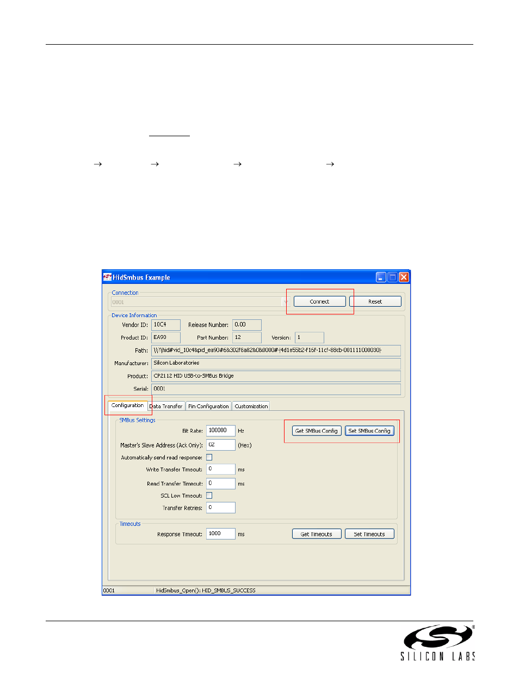This screenshot has height=673, width=519.
Task: Click the Read Transfer Timeout field
Action: tap(221, 483)
